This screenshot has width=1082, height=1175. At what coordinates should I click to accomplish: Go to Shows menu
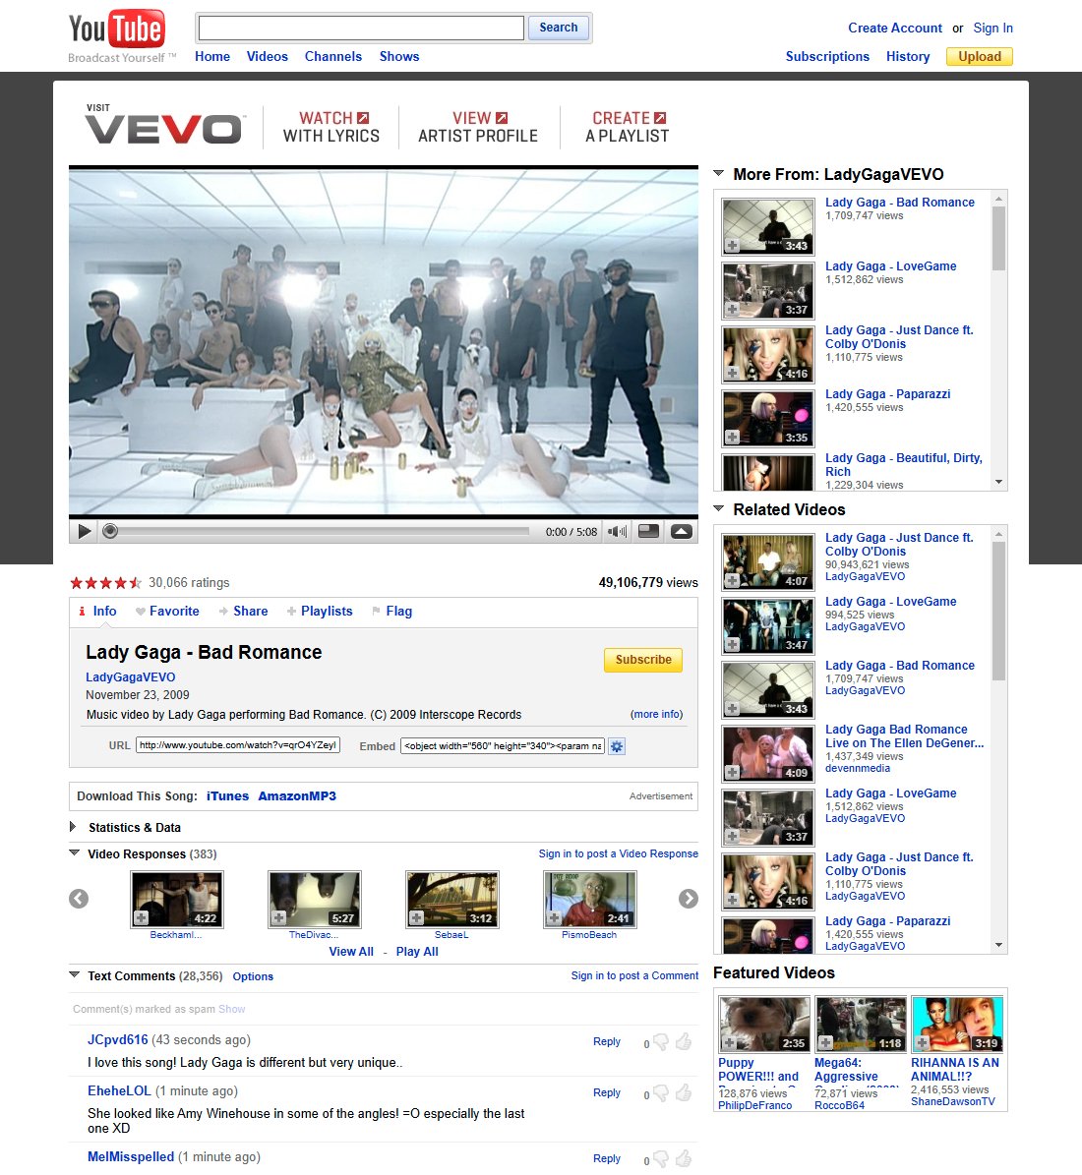[399, 56]
